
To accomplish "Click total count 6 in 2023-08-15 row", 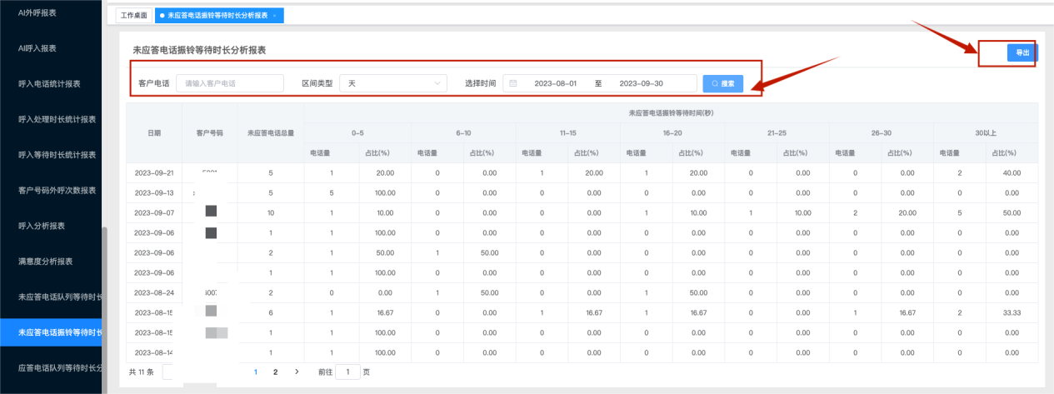I will [271, 313].
